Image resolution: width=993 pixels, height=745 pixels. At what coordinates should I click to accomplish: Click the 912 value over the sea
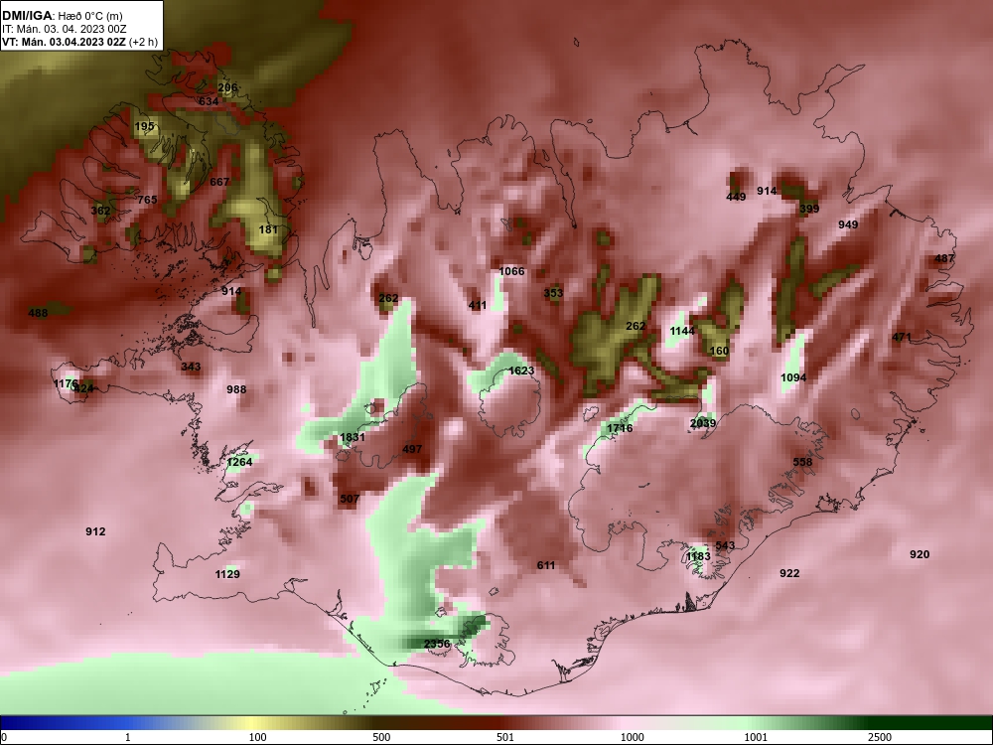95,531
